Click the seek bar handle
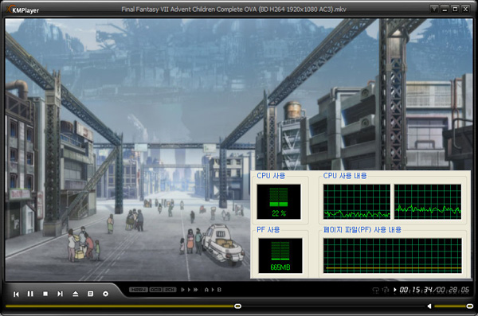The height and width of the screenshot is (316, 478). click(x=237, y=306)
